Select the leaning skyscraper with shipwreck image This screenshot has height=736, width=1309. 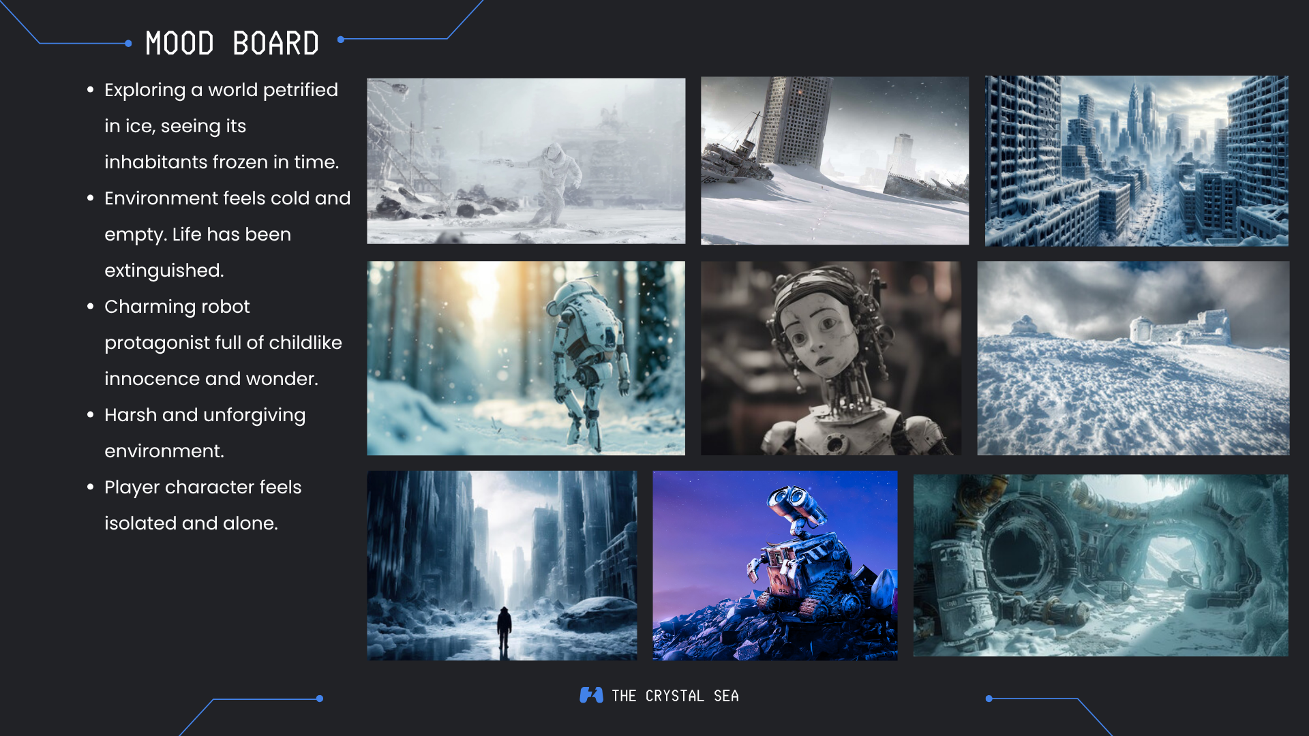(x=834, y=161)
